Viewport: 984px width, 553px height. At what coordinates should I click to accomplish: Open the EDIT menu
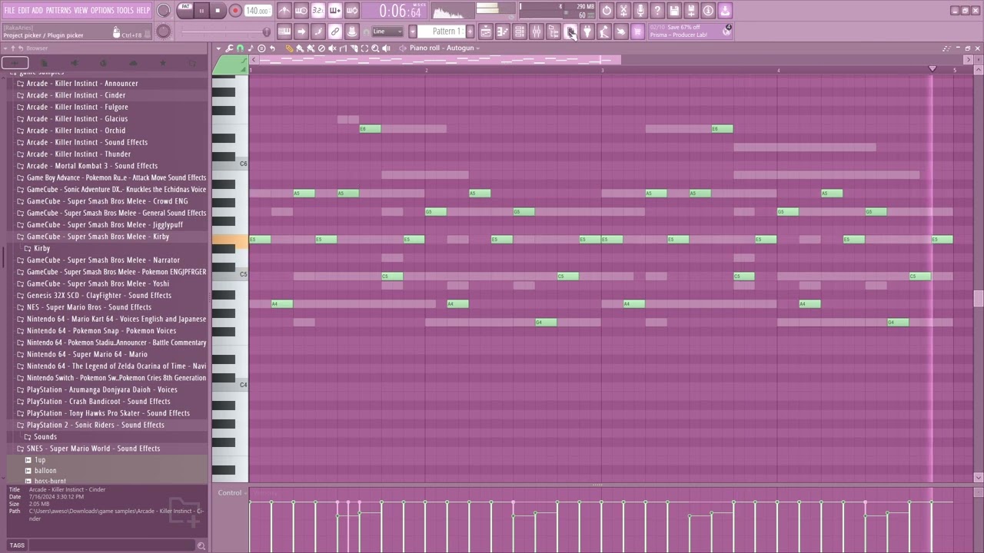pos(24,10)
